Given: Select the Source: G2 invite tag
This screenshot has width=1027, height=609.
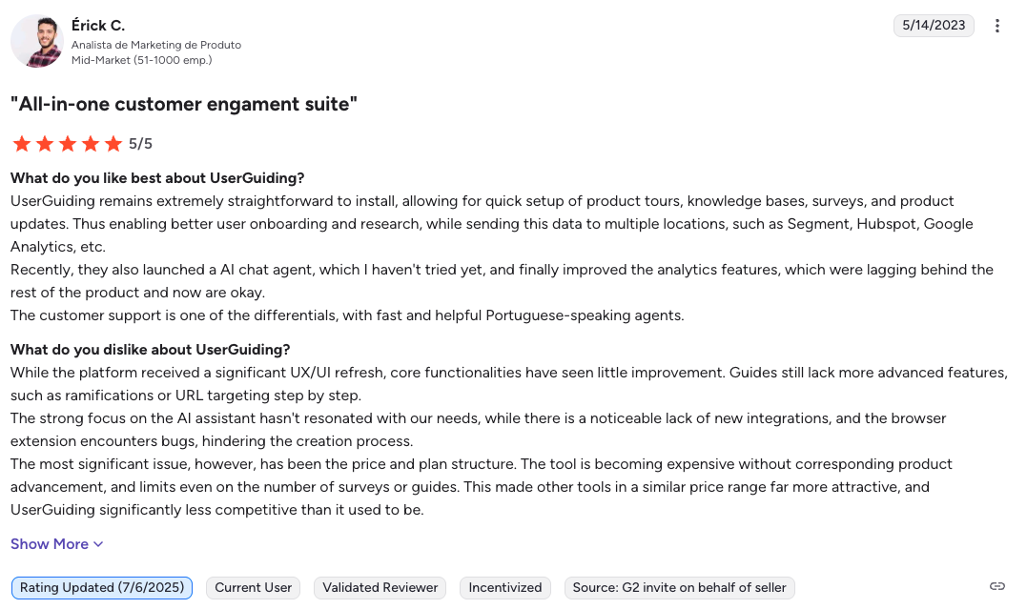Looking at the screenshot, I should 679,588.
